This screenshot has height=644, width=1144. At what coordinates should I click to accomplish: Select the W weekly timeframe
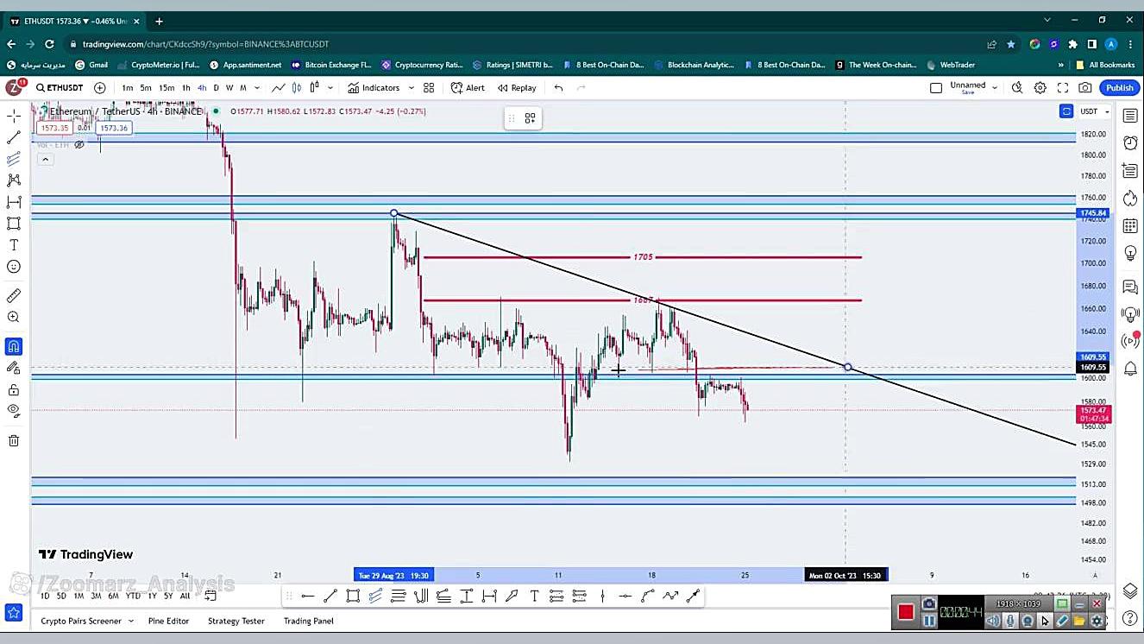[229, 88]
